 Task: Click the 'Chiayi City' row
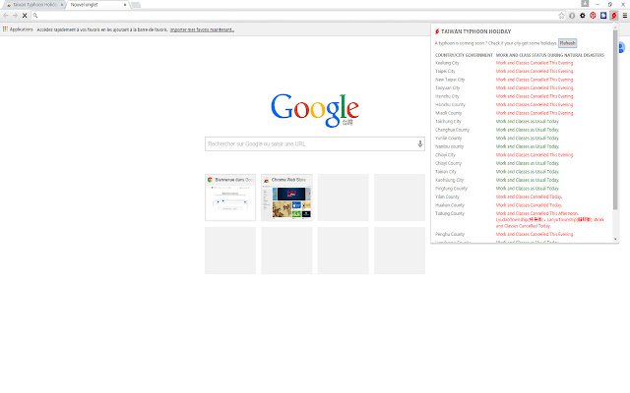point(521,155)
